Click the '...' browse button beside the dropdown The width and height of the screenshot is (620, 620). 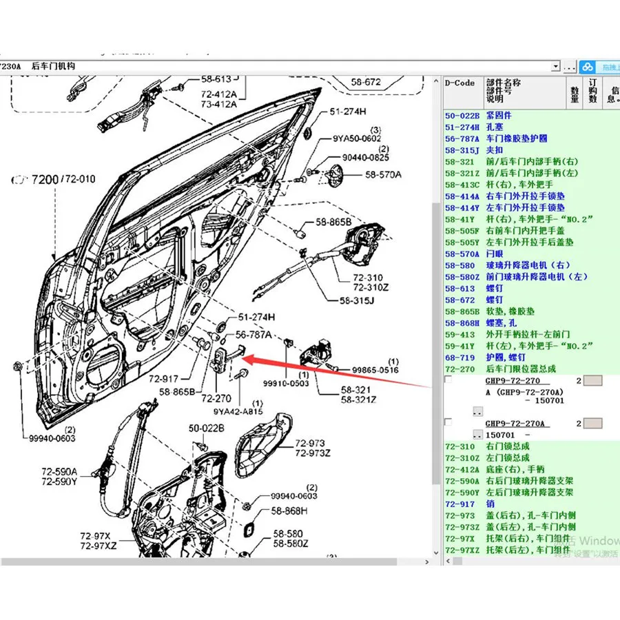[x=569, y=67]
